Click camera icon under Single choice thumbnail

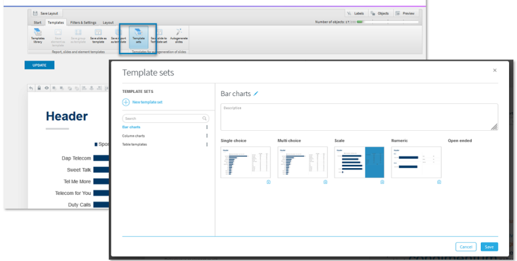tap(269, 182)
